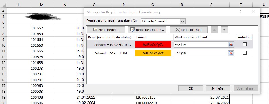Edit the range field of the orange rule

(201, 53)
